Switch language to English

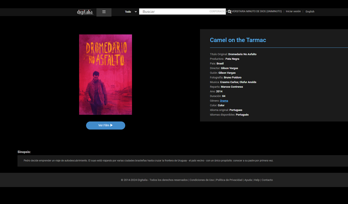coord(310,12)
